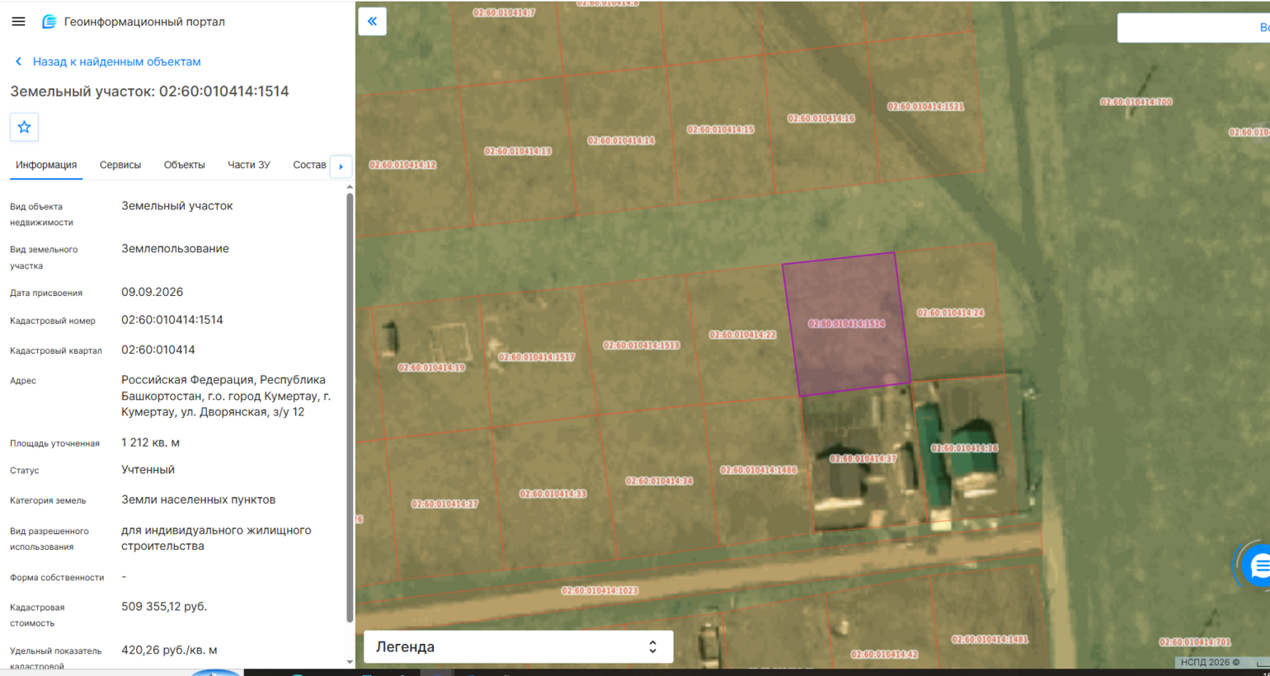The height and width of the screenshot is (676, 1270).
Task: Open the Состав tab
Action: (x=309, y=165)
